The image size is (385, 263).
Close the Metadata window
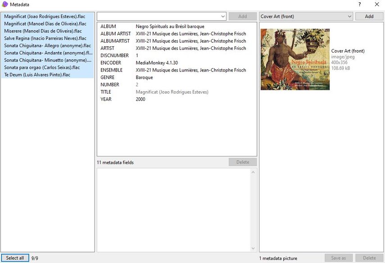[x=376, y=4]
